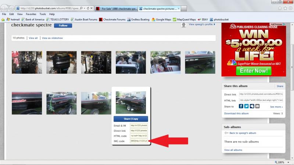Share album to Twitter icon

click(x=246, y=106)
